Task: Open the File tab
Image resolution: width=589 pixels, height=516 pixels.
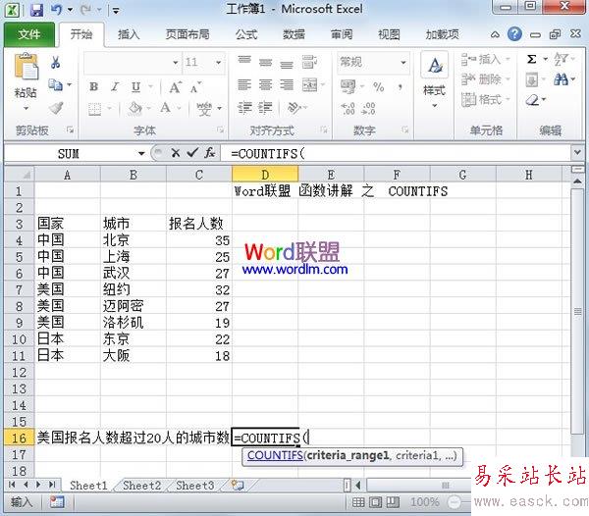Action: pyautogui.click(x=29, y=34)
